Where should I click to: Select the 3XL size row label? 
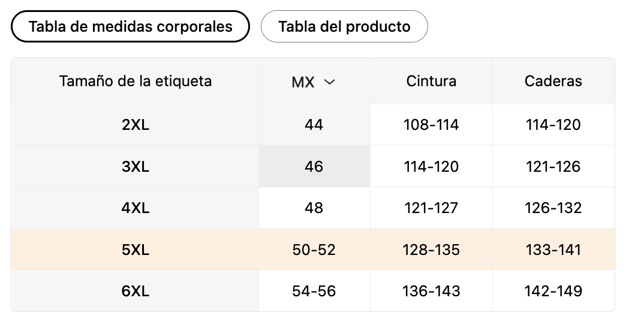(136, 166)
